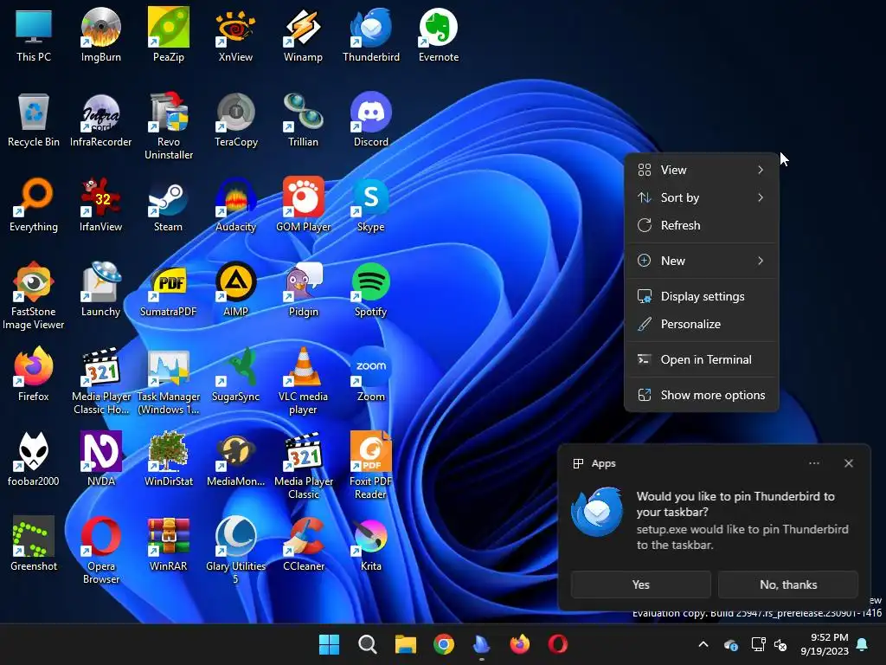Click the Discord desktop shortcut
The height and width of the screenshot is (665, 886).
click(x=370, y=119)
